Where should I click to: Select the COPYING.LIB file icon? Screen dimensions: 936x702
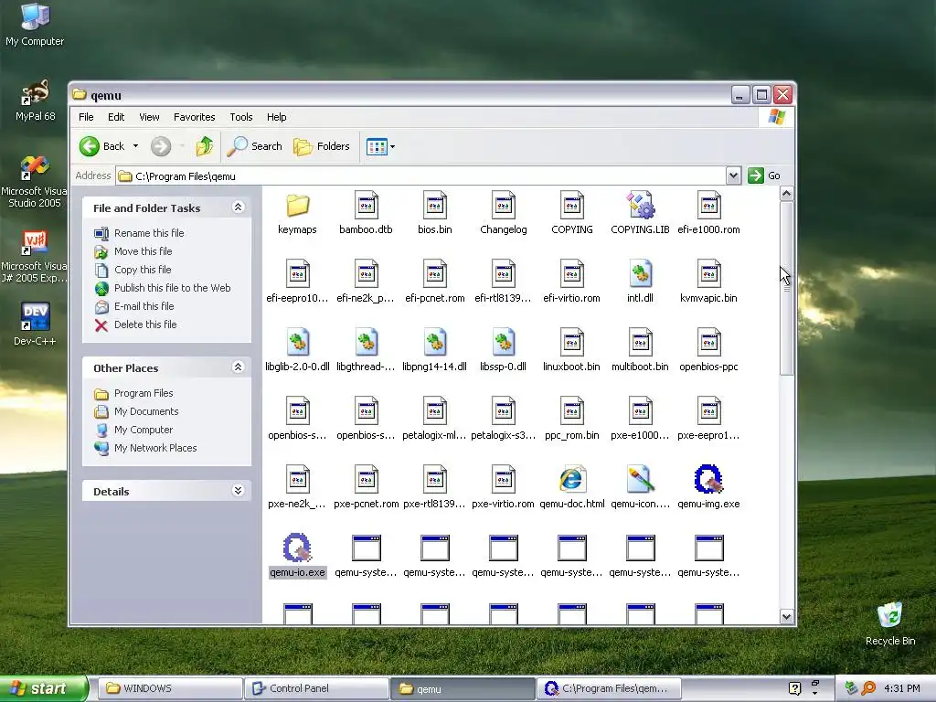coord(640,206)
